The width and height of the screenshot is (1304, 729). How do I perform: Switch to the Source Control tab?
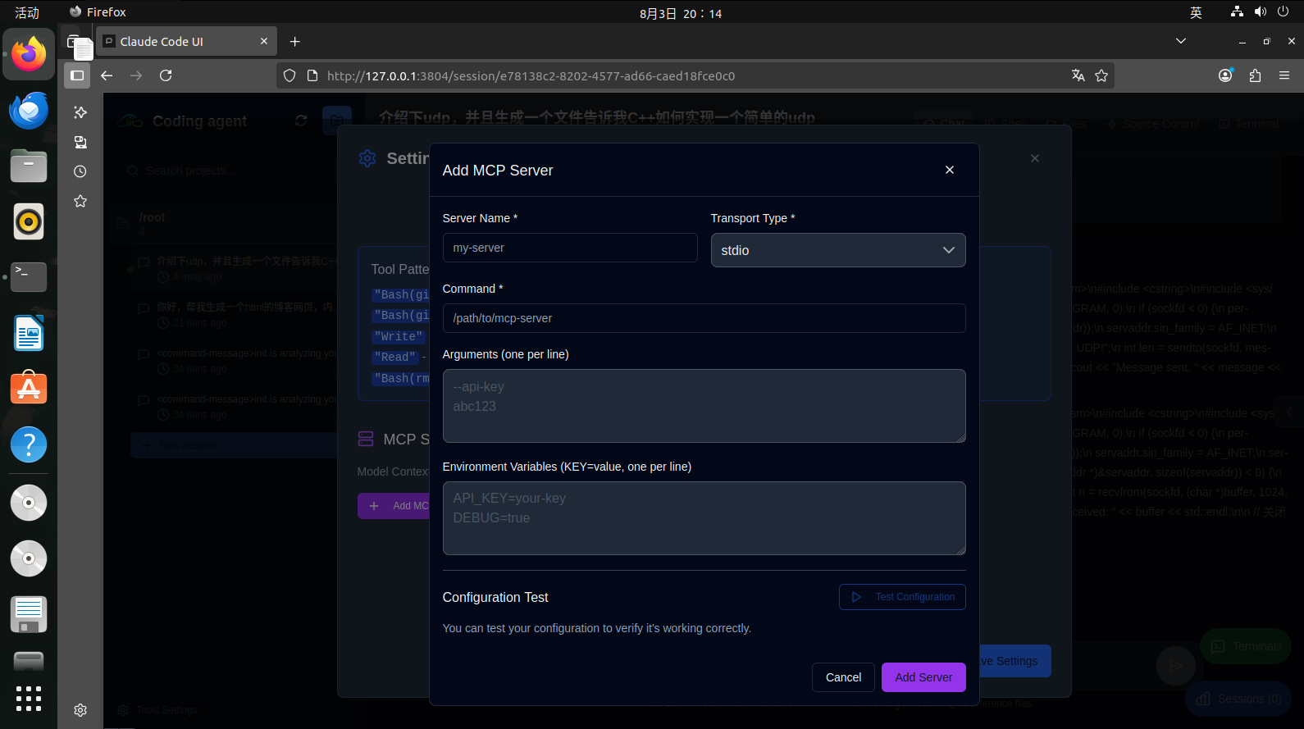tap(1153, 124)
